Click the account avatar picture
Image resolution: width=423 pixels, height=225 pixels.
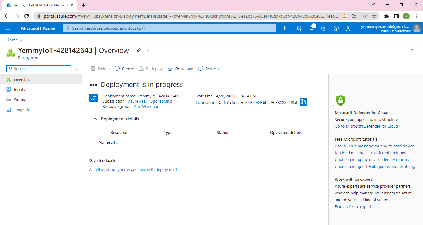click(417, 28)
